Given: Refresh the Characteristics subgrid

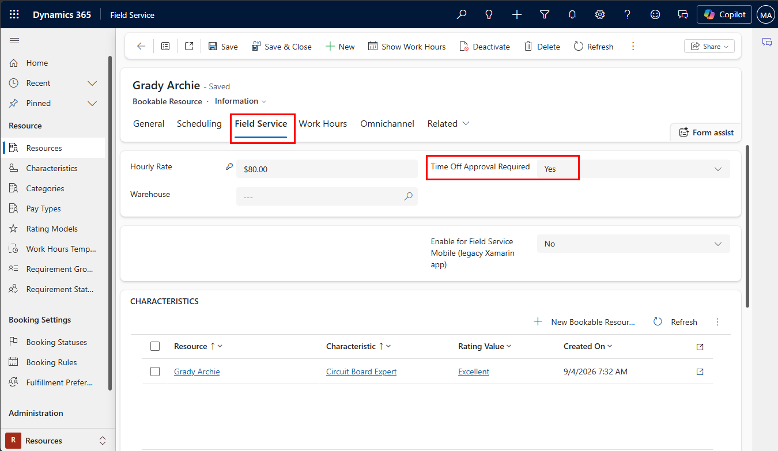Looking at the screenshot, I should click(675, 322).
